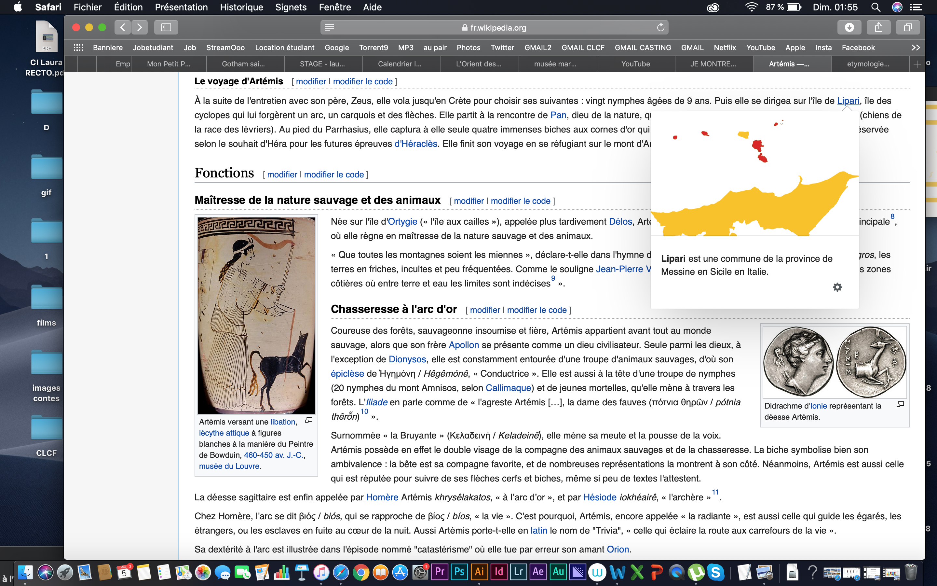Follow the Pan link

pos(558,115)
